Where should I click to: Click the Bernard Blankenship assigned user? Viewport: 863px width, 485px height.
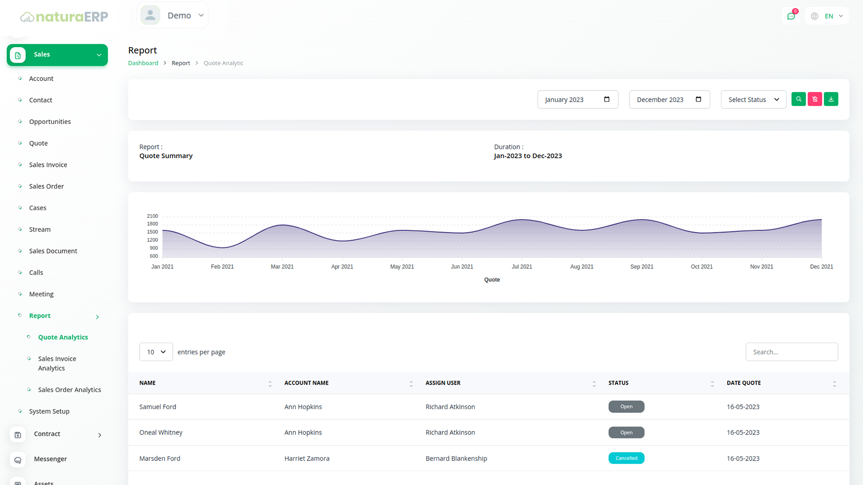tap(456, 458)
